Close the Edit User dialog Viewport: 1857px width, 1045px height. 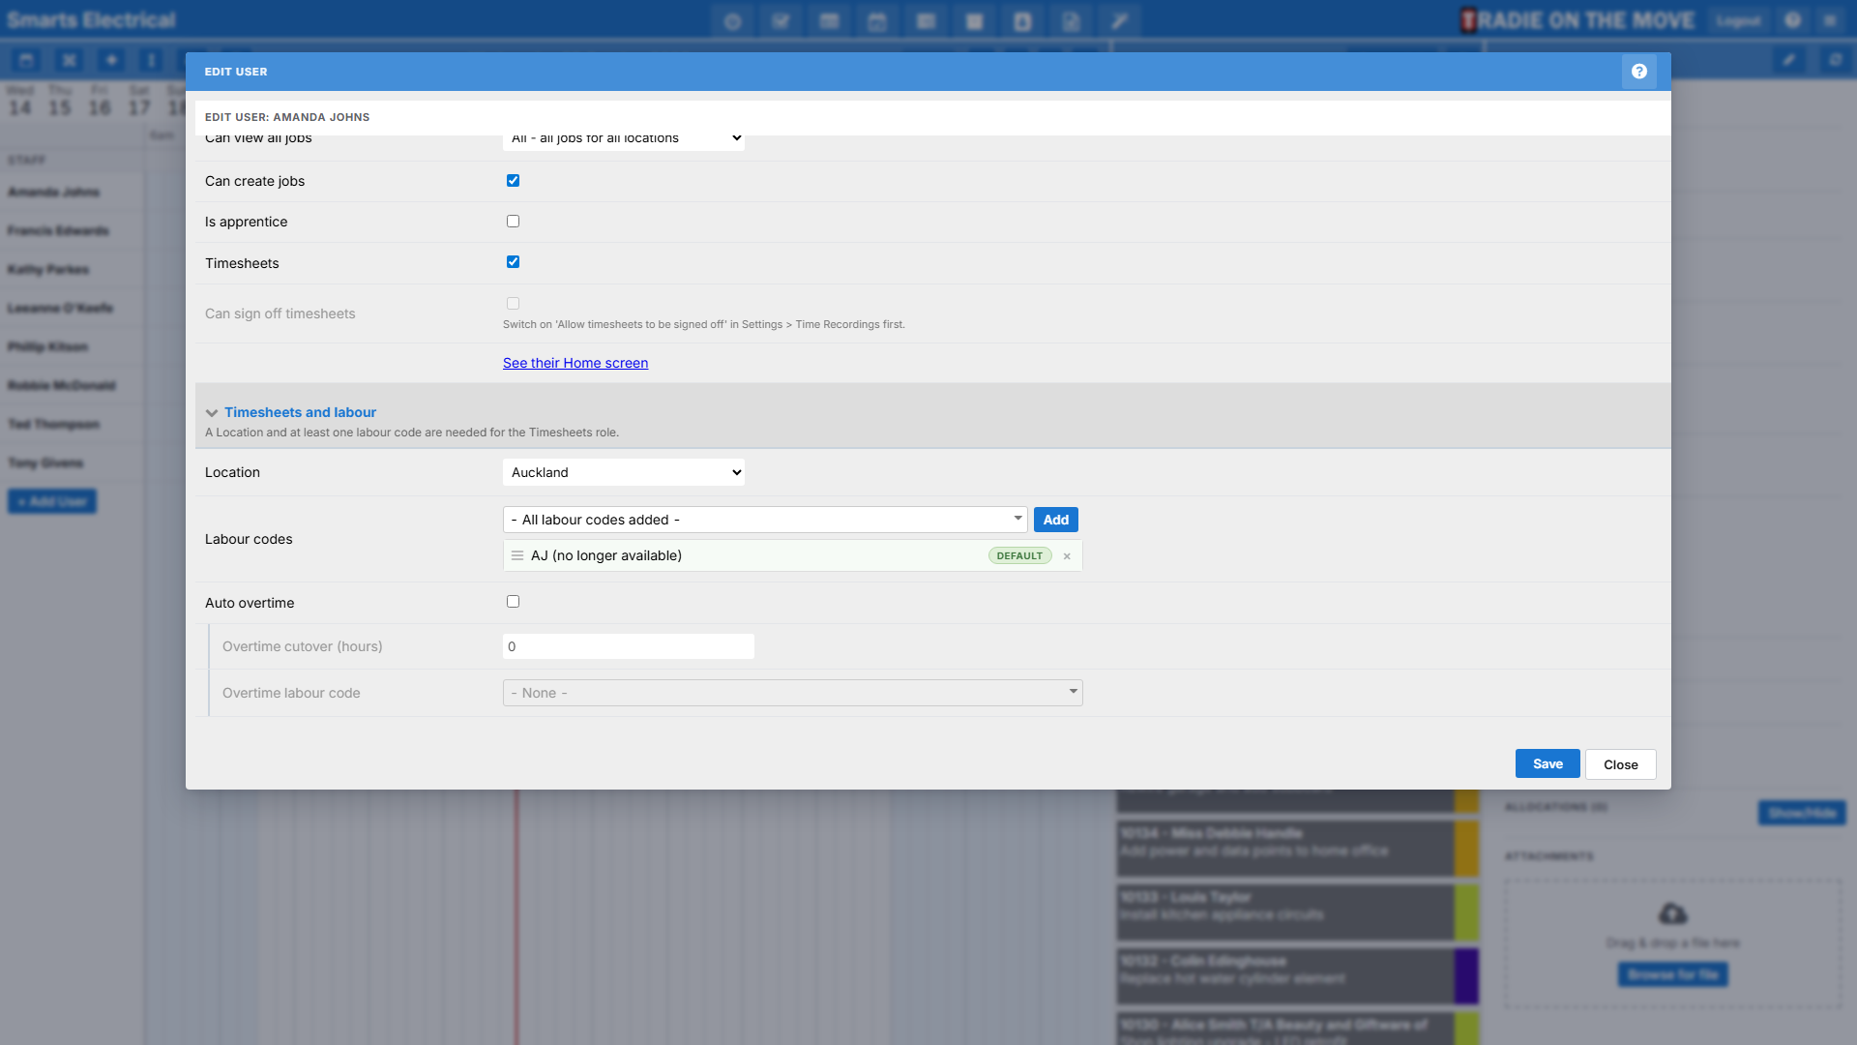coord(1621,764)
